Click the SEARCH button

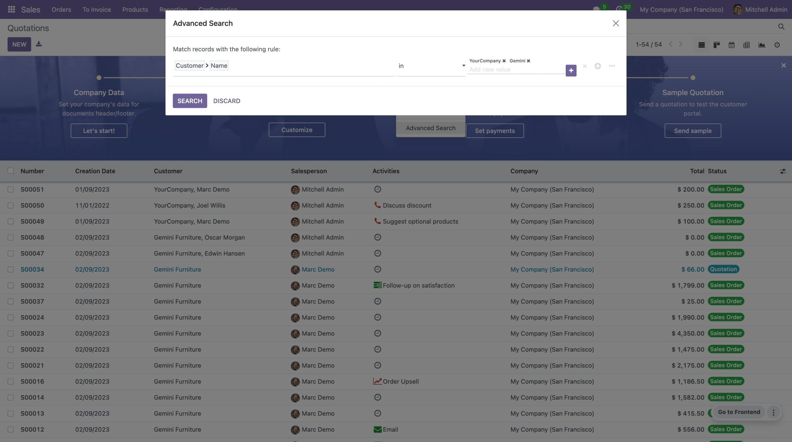pos(189,100)
